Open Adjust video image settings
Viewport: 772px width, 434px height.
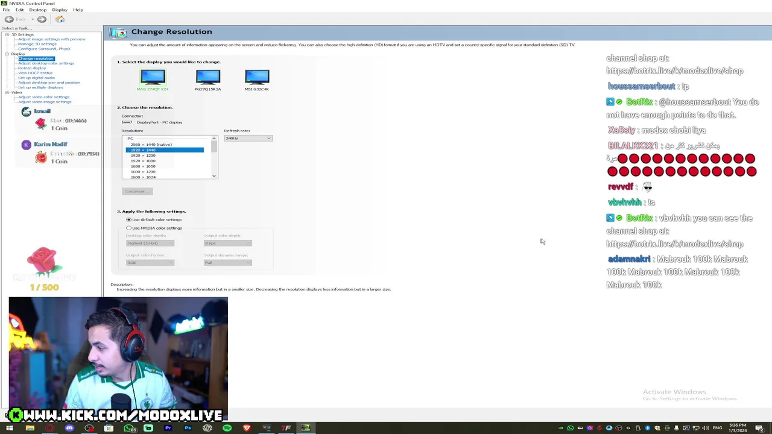[44, 102]
